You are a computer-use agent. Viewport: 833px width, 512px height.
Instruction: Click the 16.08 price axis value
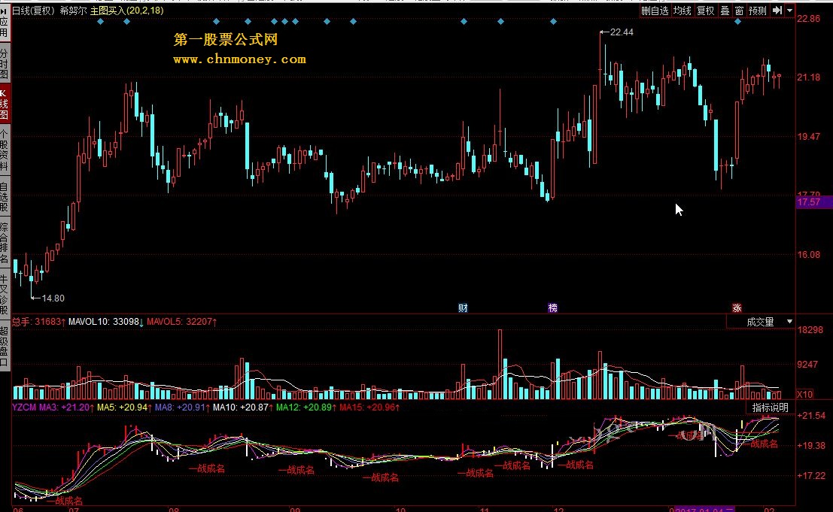coord(809,255)
